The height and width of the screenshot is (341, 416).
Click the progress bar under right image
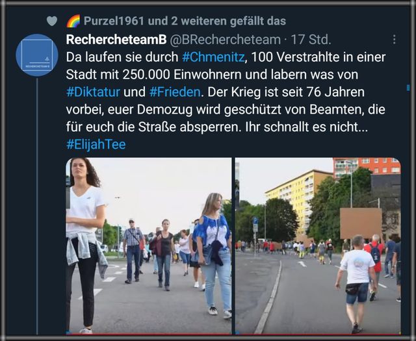(x=318, y=333)
